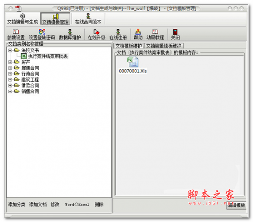Select the 文档模板管理 toolbar icon

point(55,16)
